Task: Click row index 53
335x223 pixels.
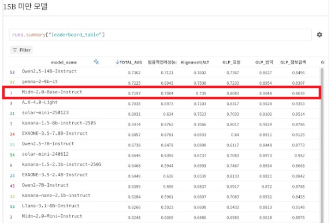Action: click(x=12, y=72)
